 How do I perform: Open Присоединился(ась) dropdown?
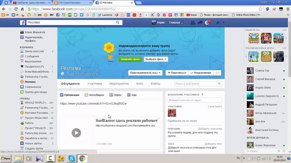pyautogui.click(x=145, y=73)
